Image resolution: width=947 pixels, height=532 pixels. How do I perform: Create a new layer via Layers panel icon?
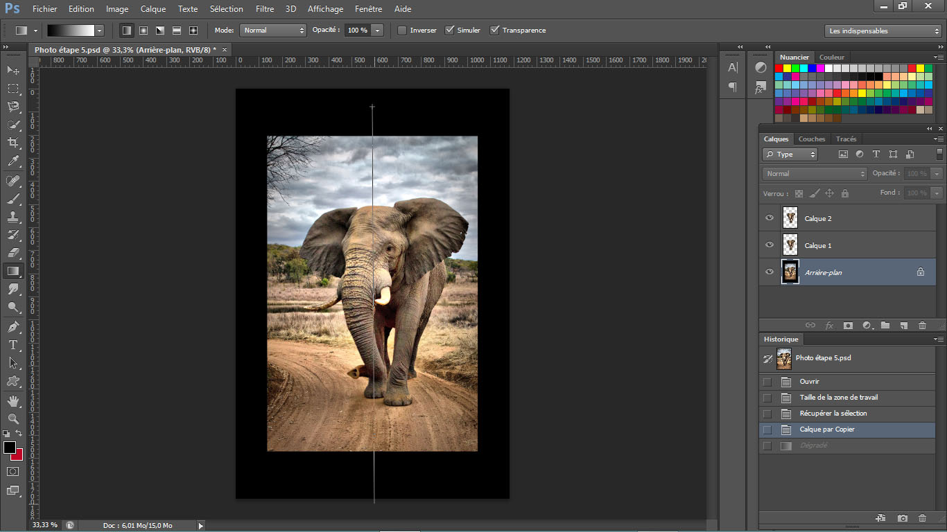click(x=903, y=326)
